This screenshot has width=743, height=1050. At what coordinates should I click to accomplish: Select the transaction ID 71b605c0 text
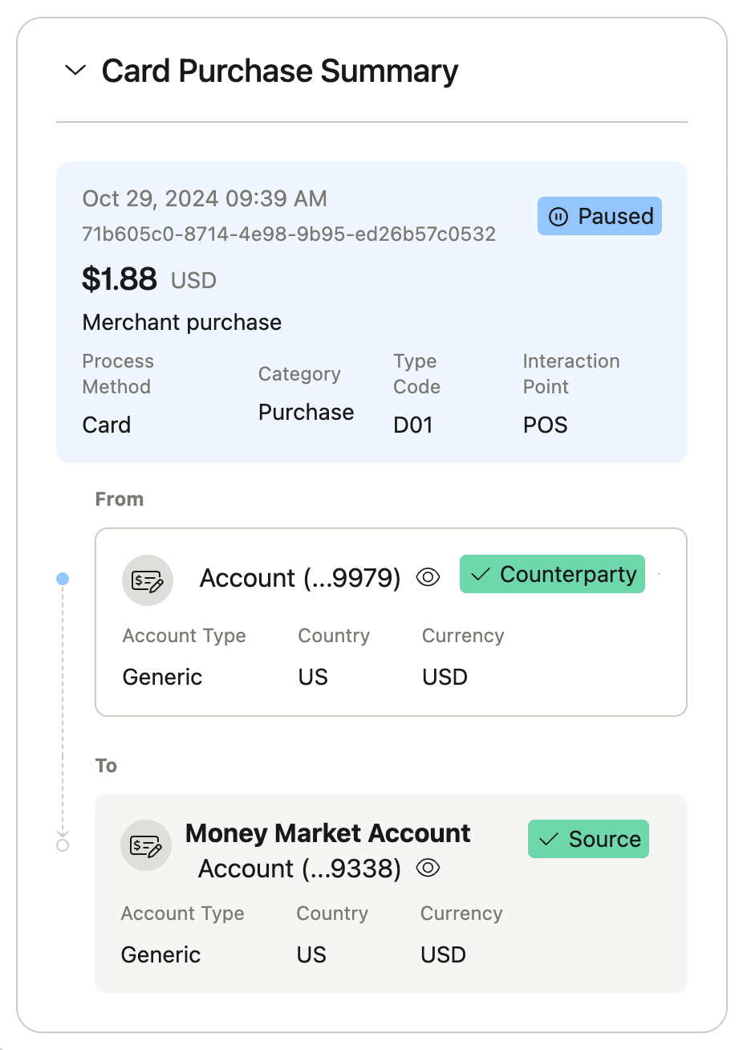pyautogui.click(x=289, y=234)
